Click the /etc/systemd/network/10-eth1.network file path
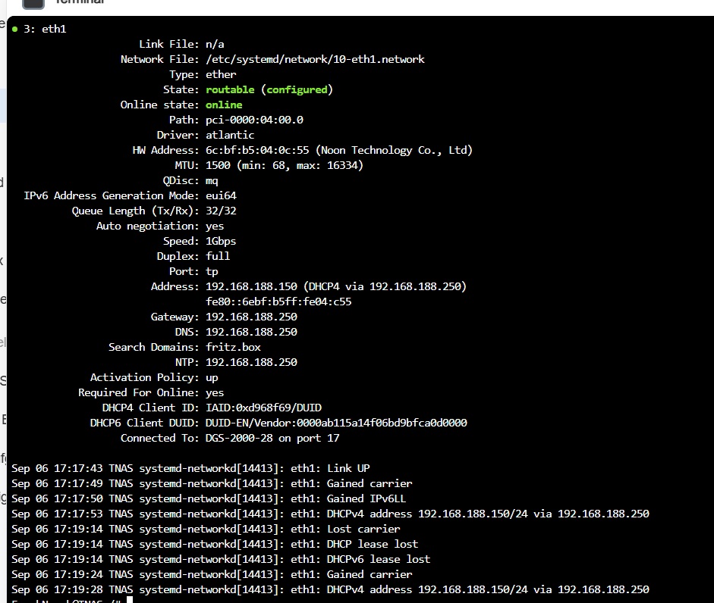The height and width of the screenshot is (603, 714). (315, 60)
